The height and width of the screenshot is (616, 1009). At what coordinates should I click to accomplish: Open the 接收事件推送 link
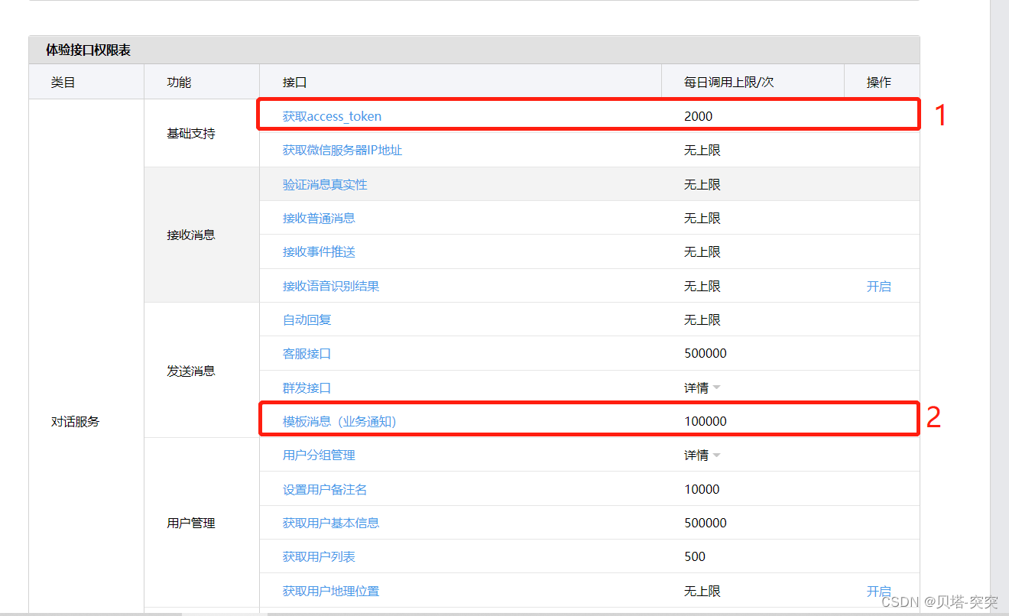coord(319,251)
